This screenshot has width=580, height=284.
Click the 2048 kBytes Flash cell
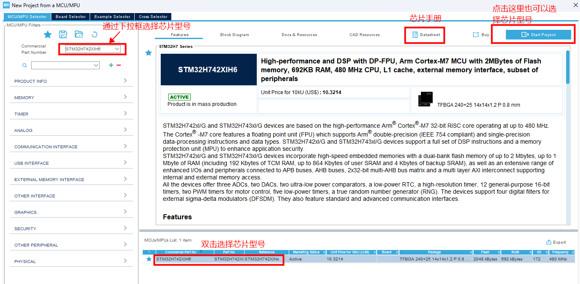(485, 259)
